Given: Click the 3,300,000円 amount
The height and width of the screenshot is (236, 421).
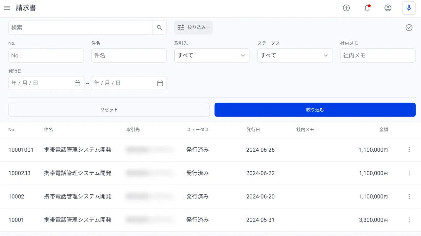Looking at the screenshot, I should click(x=374, y=220).
